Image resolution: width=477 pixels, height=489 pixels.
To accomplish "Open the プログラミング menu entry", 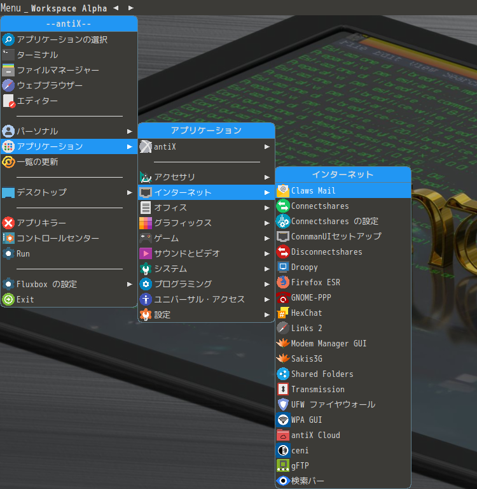I will tap(206, 284).
